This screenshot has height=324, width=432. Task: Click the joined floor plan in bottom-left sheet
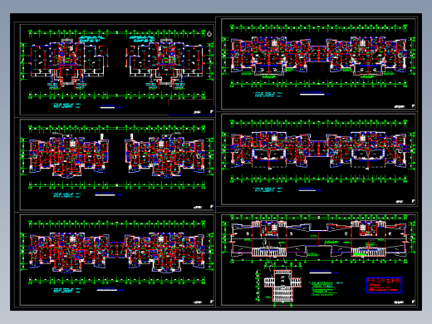(x=117, y=252)
